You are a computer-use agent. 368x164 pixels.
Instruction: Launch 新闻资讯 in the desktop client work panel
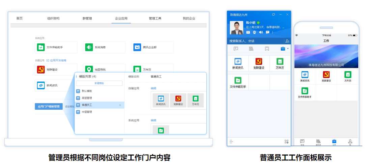coord(238,64)
